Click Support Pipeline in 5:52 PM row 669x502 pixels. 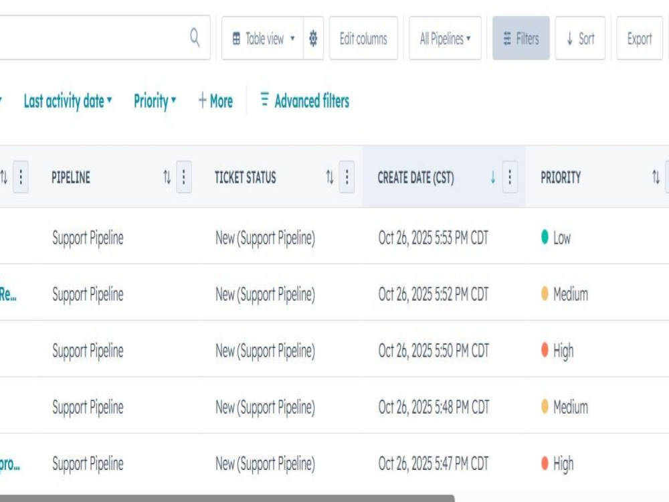click(88, 294)
